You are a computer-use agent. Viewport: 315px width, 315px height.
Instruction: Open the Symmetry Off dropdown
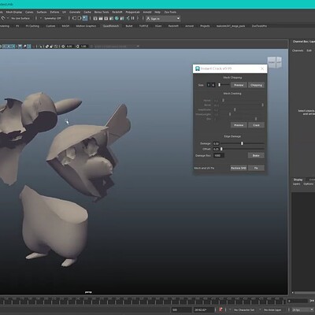[x=52, y=18]
